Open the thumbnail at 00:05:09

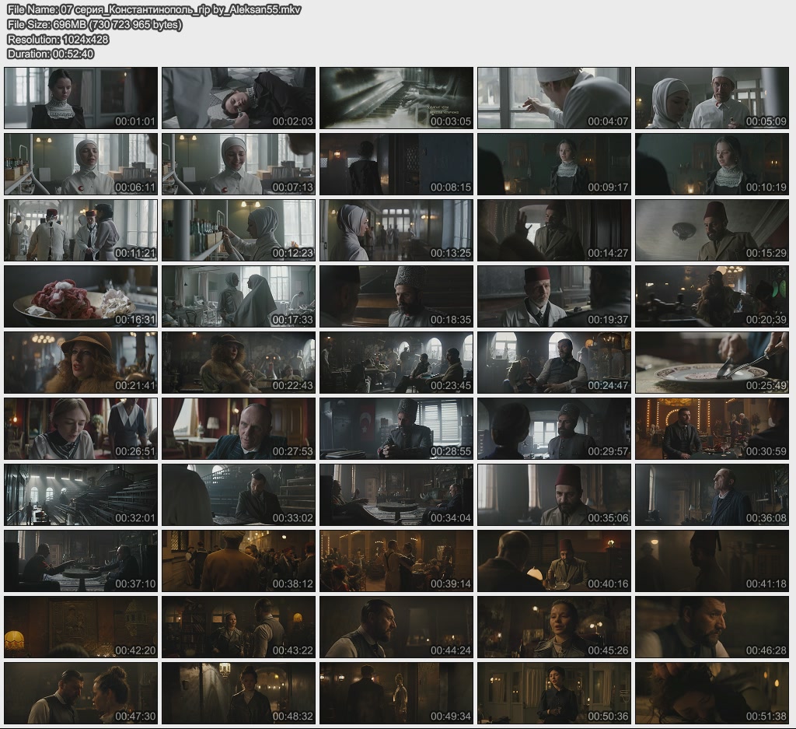point(712,97)
